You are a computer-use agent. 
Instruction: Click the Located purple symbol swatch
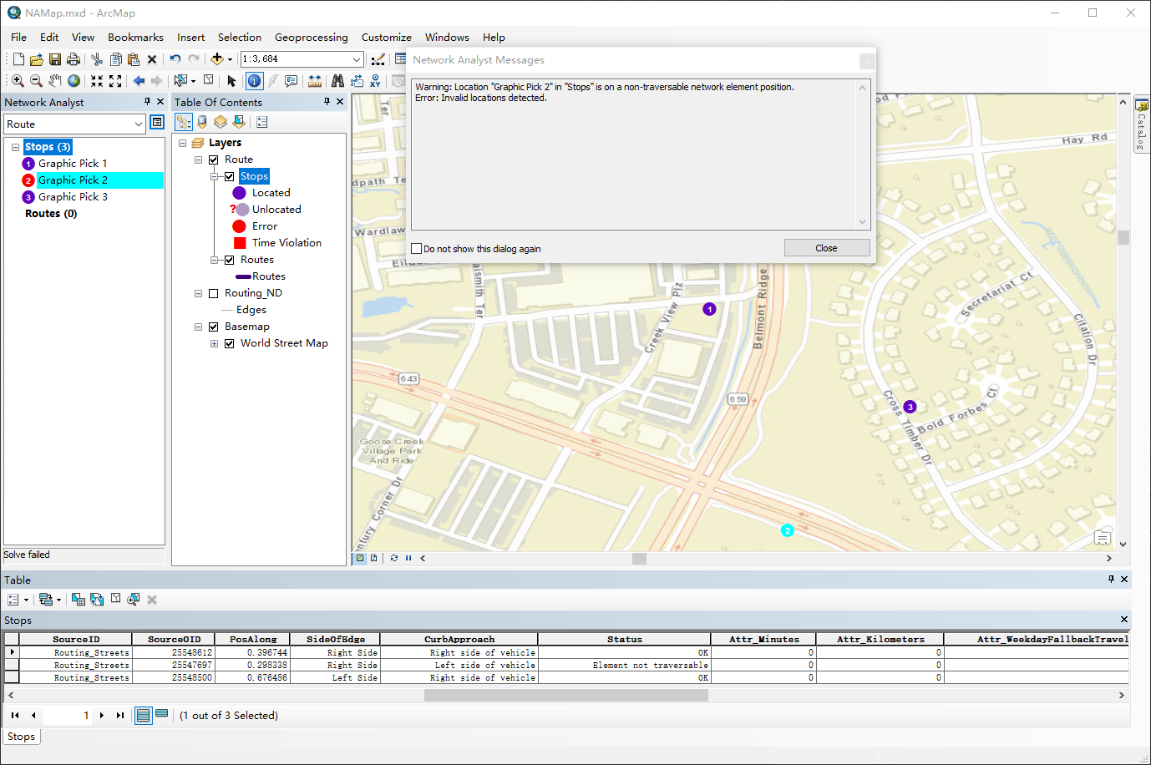(239, 193)
